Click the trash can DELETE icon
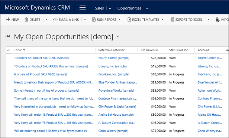Screen dimensions: 229x138 tap(26, 20)
